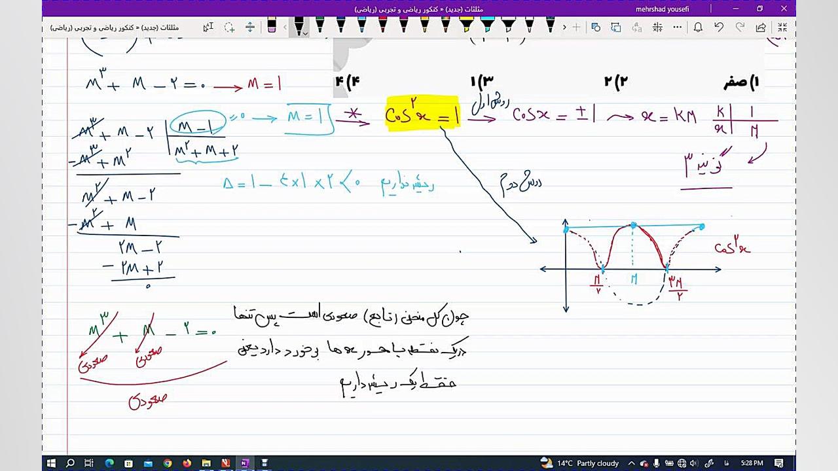Select the Type or select objects tool
Viewport: 838px width, 471px height.
(x=208, y=27)
